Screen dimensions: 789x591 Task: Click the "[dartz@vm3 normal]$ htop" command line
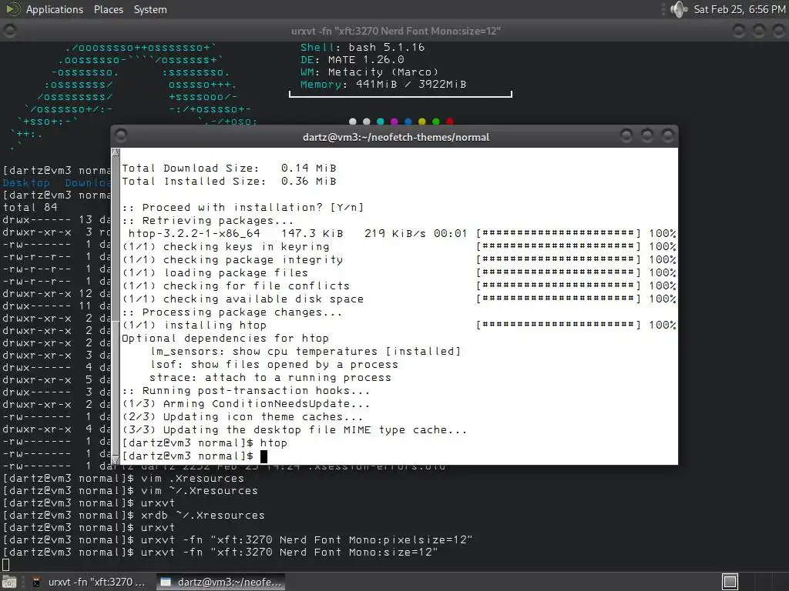pyautogui.click(x=205, y=442)
